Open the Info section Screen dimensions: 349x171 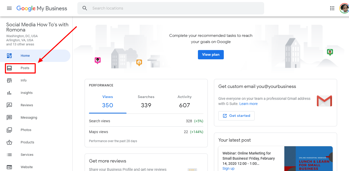coord(35,80)
